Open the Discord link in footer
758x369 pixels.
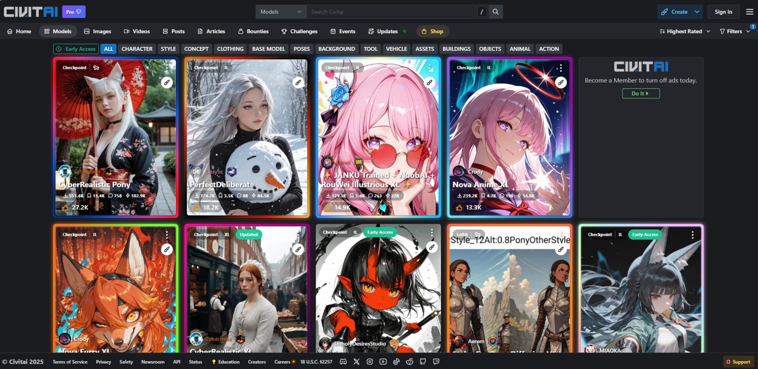click(x=343, y=362)
